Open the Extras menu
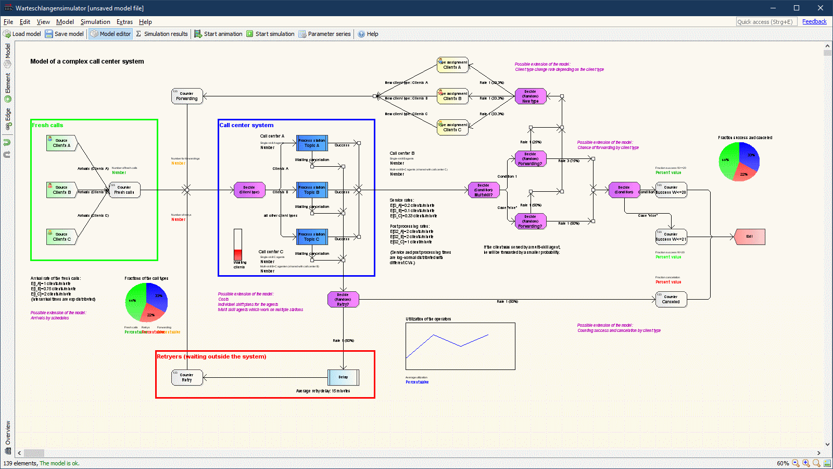The image size is (833, 469). pos(124,22)
